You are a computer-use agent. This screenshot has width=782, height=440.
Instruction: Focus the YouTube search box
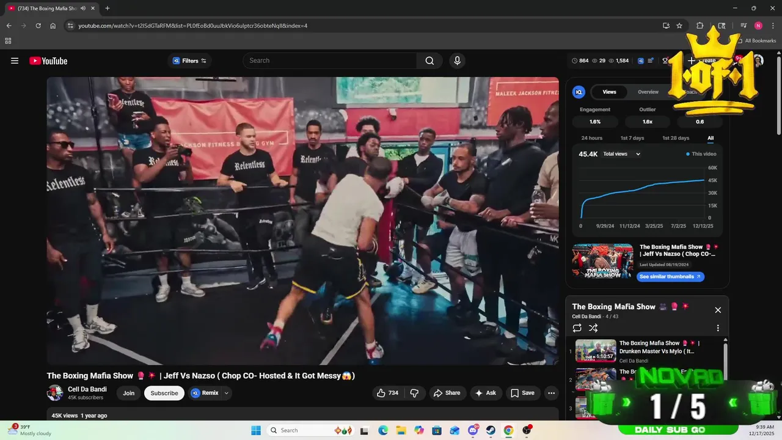[x=330, y=61]
